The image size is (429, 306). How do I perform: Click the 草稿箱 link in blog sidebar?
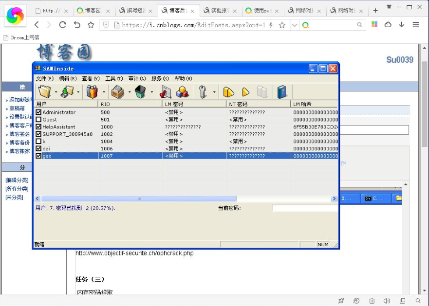tap(17, 108)
